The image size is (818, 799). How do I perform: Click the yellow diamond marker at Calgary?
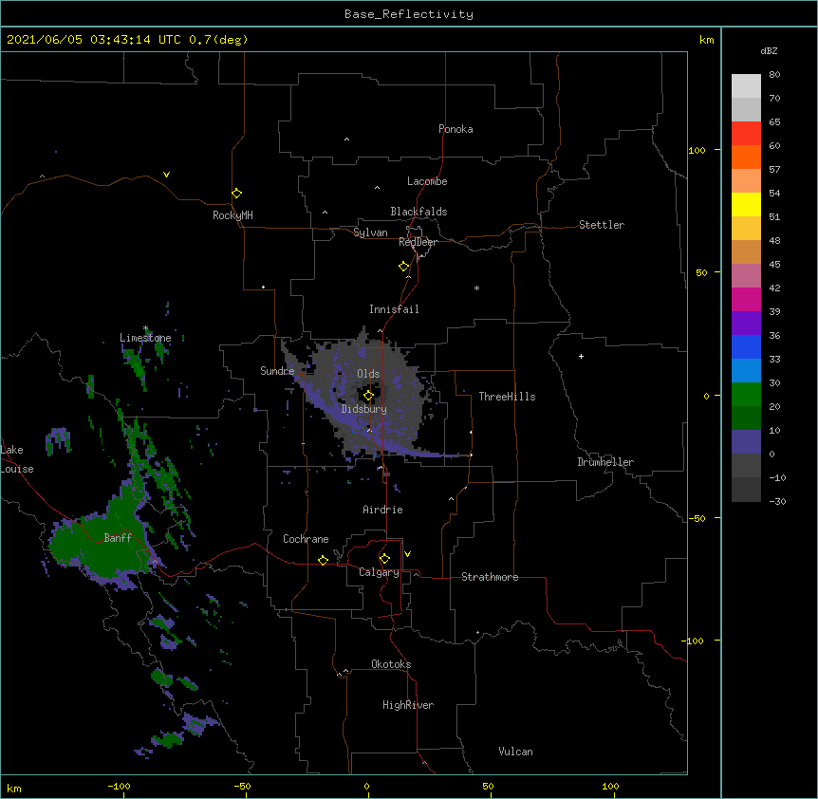(384, 559)
